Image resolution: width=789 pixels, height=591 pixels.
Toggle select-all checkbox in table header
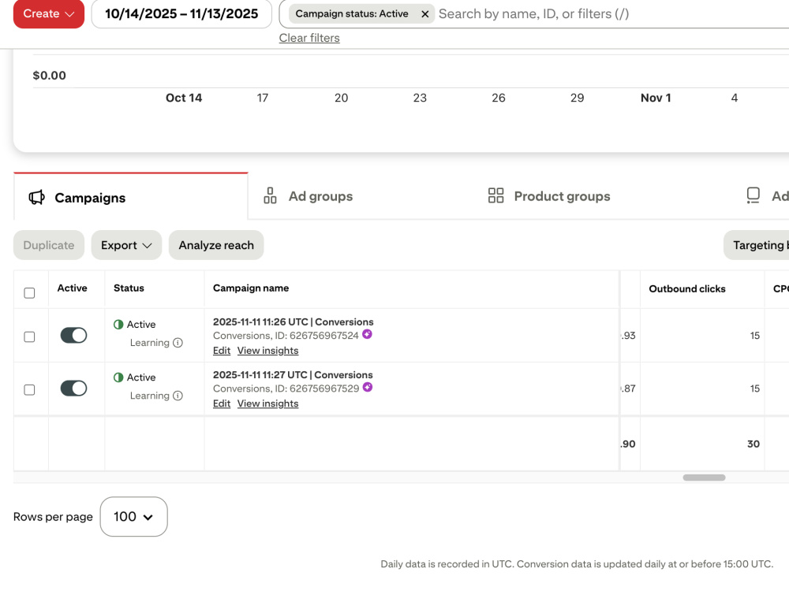[x=30, y=293]
